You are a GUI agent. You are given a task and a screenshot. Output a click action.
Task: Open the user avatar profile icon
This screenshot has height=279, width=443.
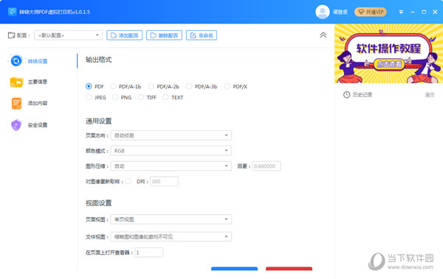point(322,12)
